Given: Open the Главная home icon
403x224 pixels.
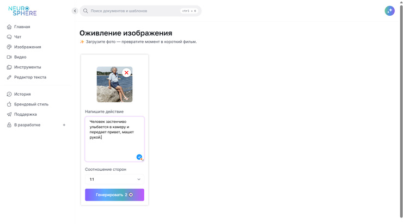Looking at the screenshot, I should tap(9, 27).
